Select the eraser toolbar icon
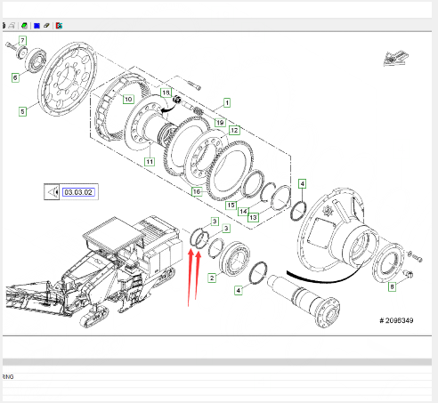The image size is (438, 403). tap(46, 26)
